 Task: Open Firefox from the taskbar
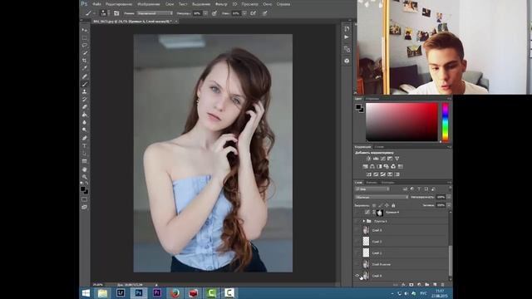click(175, 293)
